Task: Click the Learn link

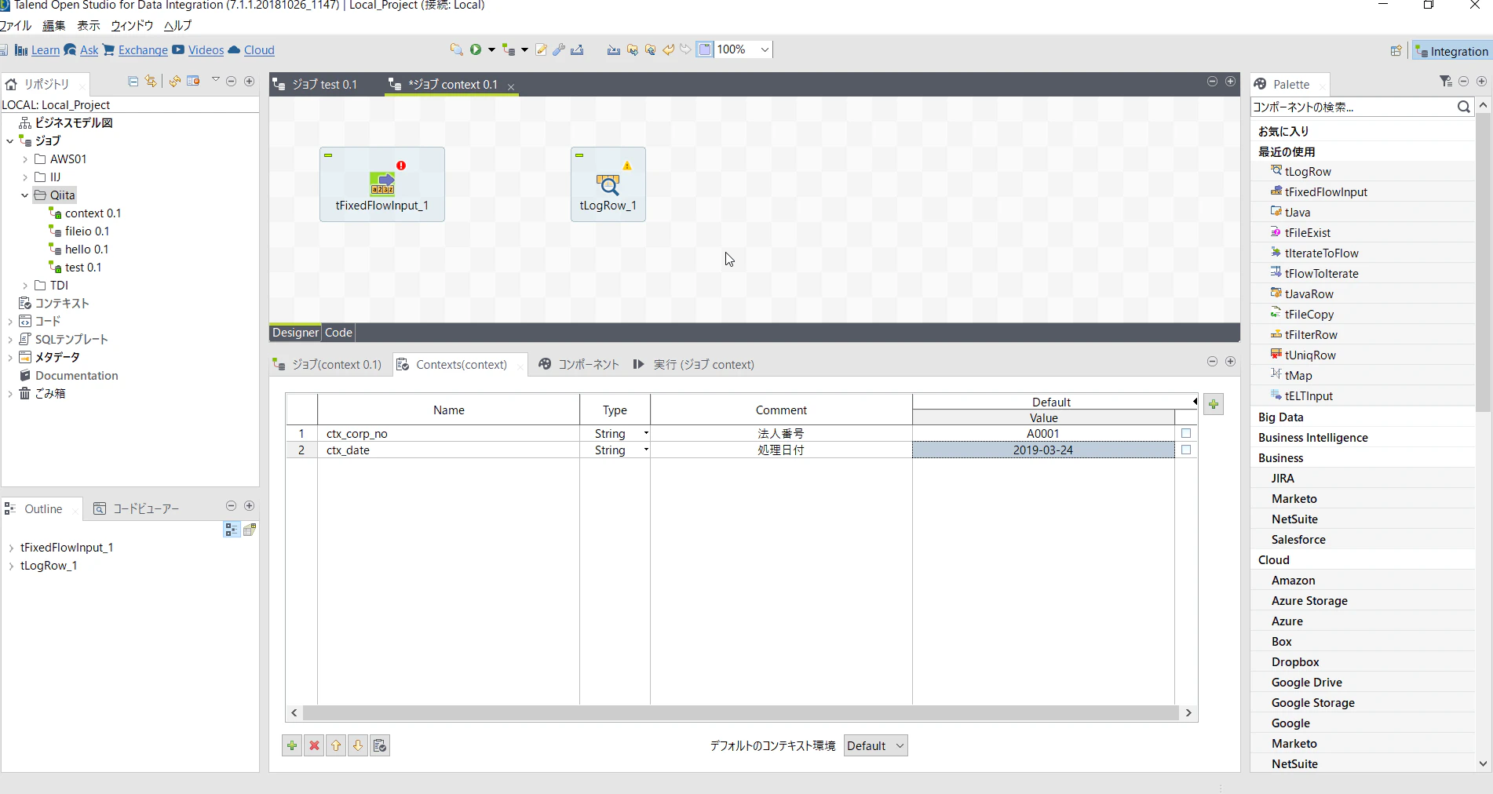Action: pos(46,50)
